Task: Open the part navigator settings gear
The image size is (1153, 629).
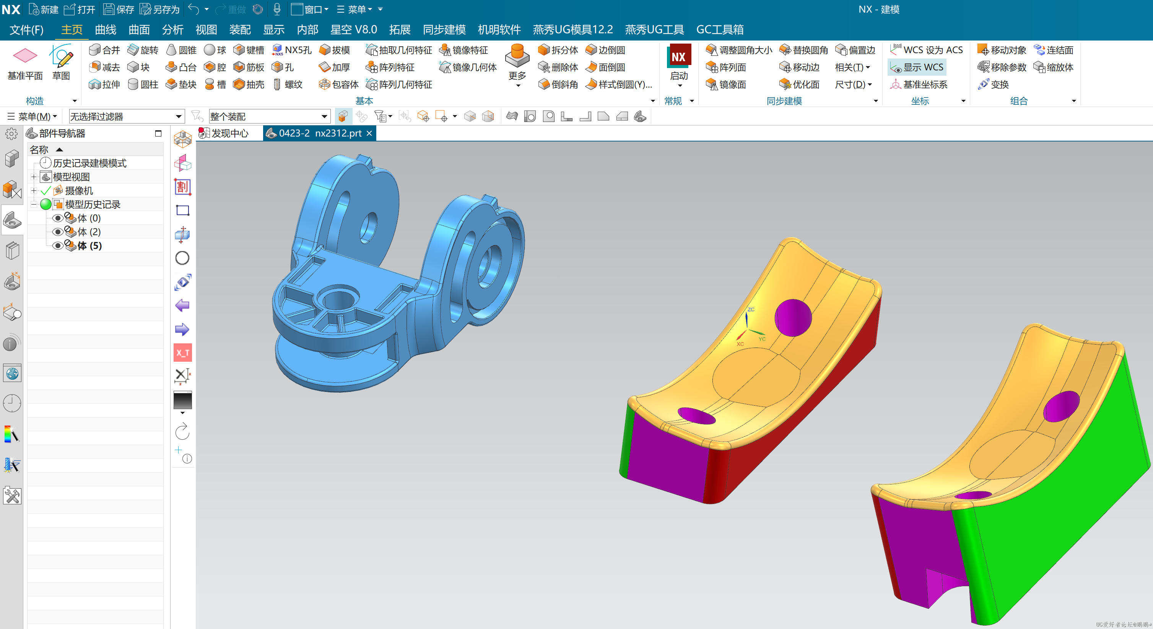Action: point(11,133)
